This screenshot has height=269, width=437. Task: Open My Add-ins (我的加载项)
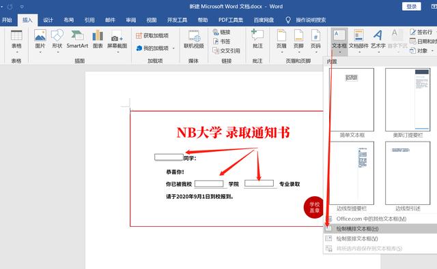[x=152, y=48]
